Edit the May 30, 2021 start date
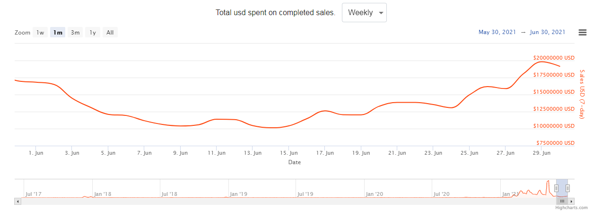The image size is (593, 211). [496, 32]
